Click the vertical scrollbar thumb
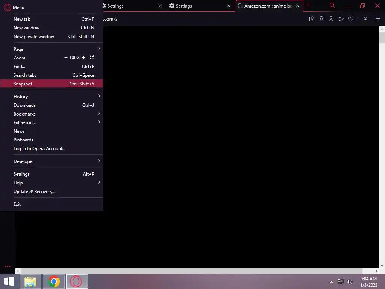Image resolution: width=385 pixels, height=289 pixels. (x=382, y=37)
